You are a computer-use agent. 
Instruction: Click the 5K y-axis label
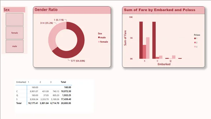click(131, 38)
